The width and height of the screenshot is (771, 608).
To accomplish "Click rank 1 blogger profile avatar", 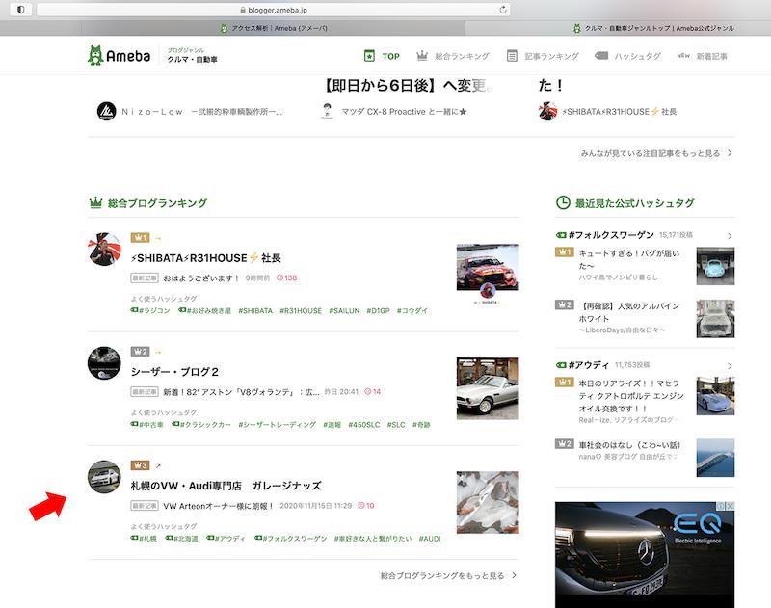I will (x=104, y=250).
